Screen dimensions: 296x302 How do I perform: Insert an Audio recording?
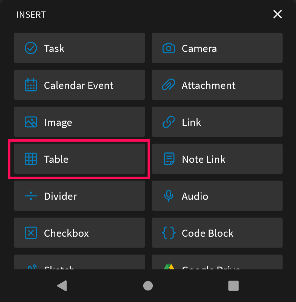point(217,196)
